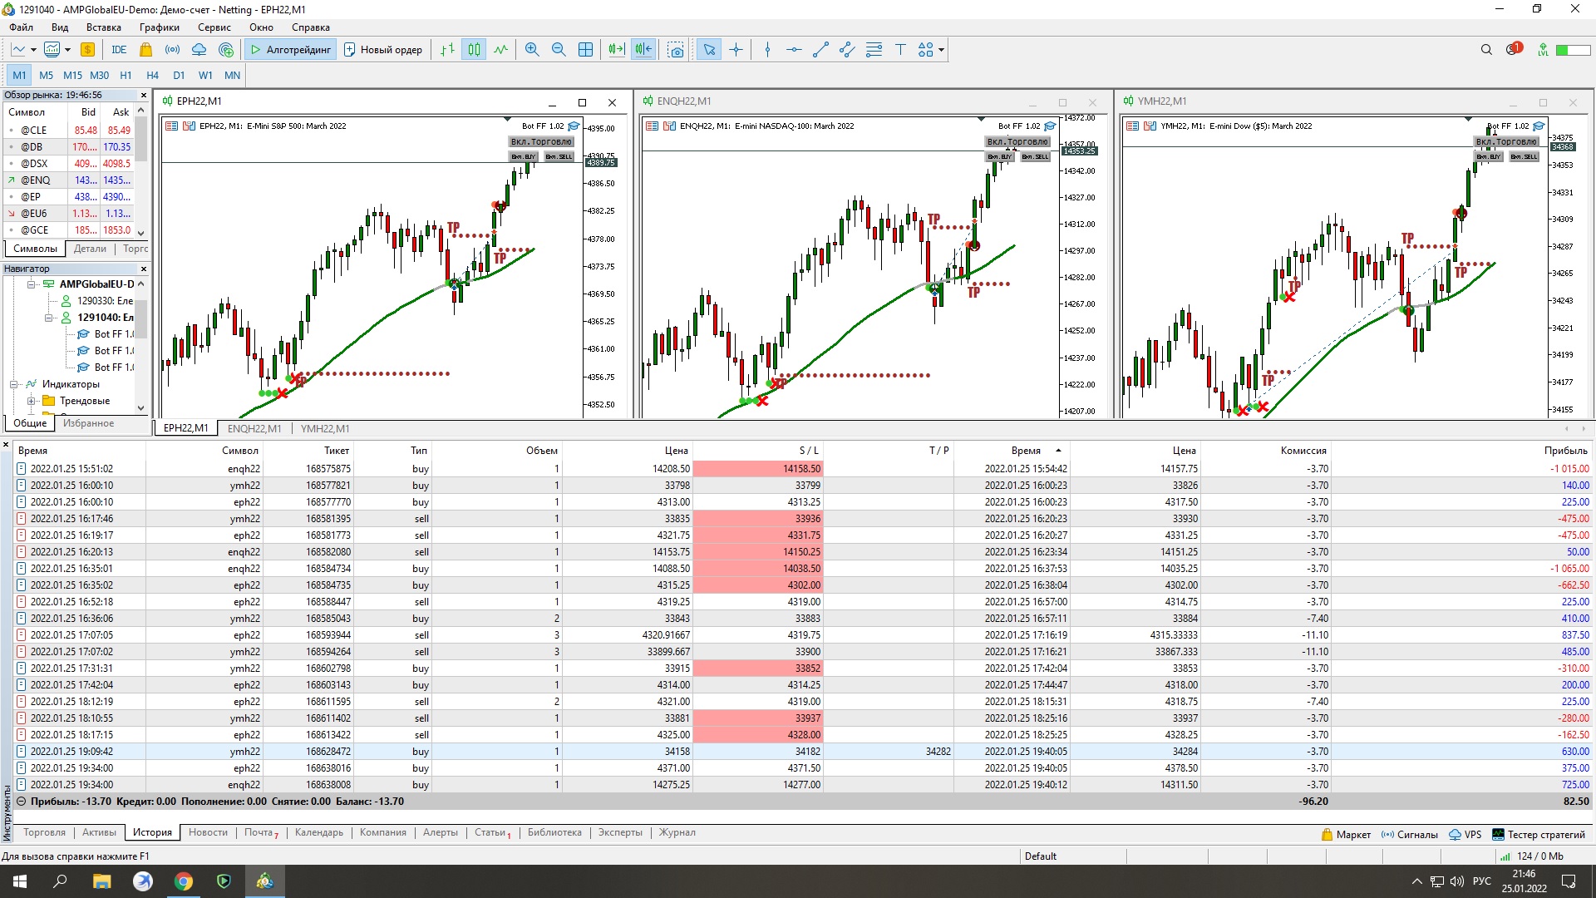
Task: Collapse the AMPGlobalEU-Demo account tree
Action: 31,284
